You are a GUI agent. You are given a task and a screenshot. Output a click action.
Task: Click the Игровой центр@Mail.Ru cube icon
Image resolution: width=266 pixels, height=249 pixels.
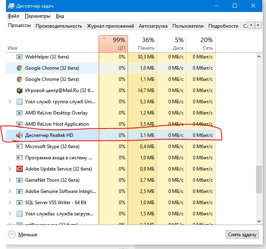[x=20, y=90]
